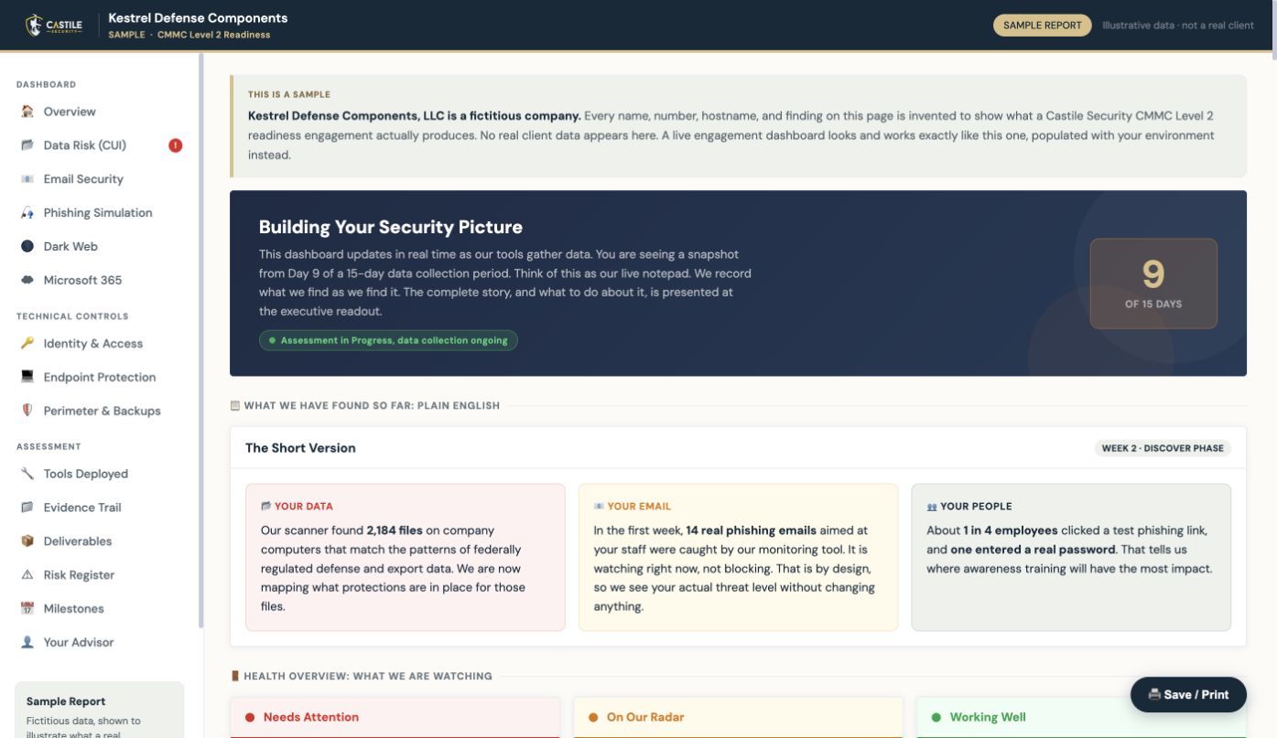Viewport: 1277px width, 738px height.
Task: Open the Overview dashboard page
Action: point(100,112)
